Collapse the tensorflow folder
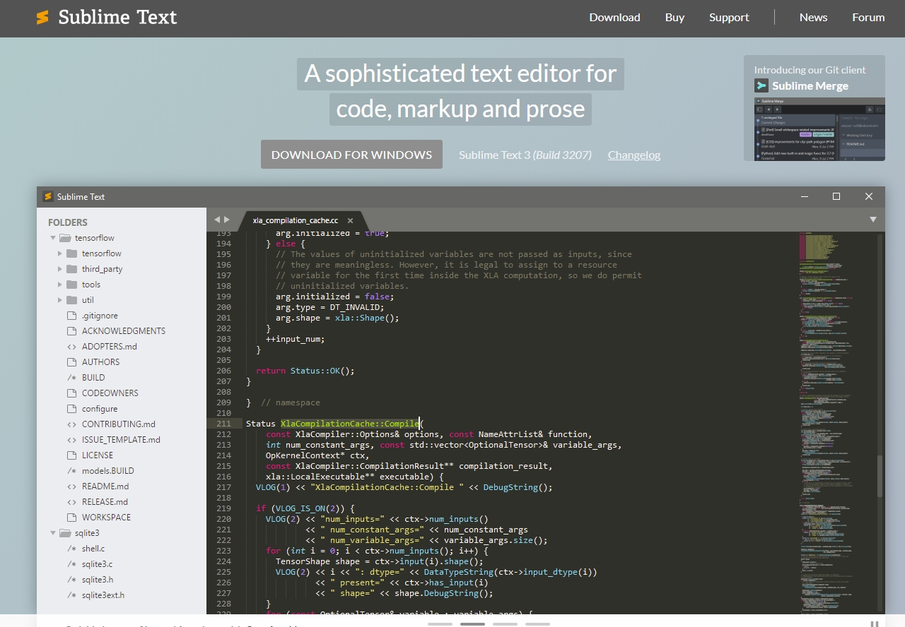Image resolution: width=905 pixels, height=627 pixels. click(52, 237)
